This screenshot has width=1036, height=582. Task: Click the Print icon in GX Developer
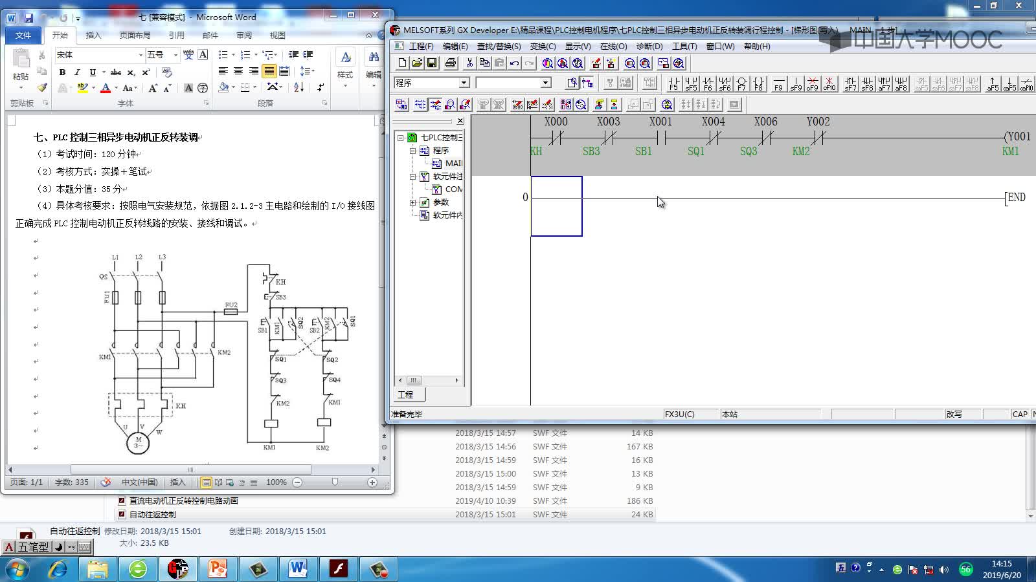(x=451, y=63)
